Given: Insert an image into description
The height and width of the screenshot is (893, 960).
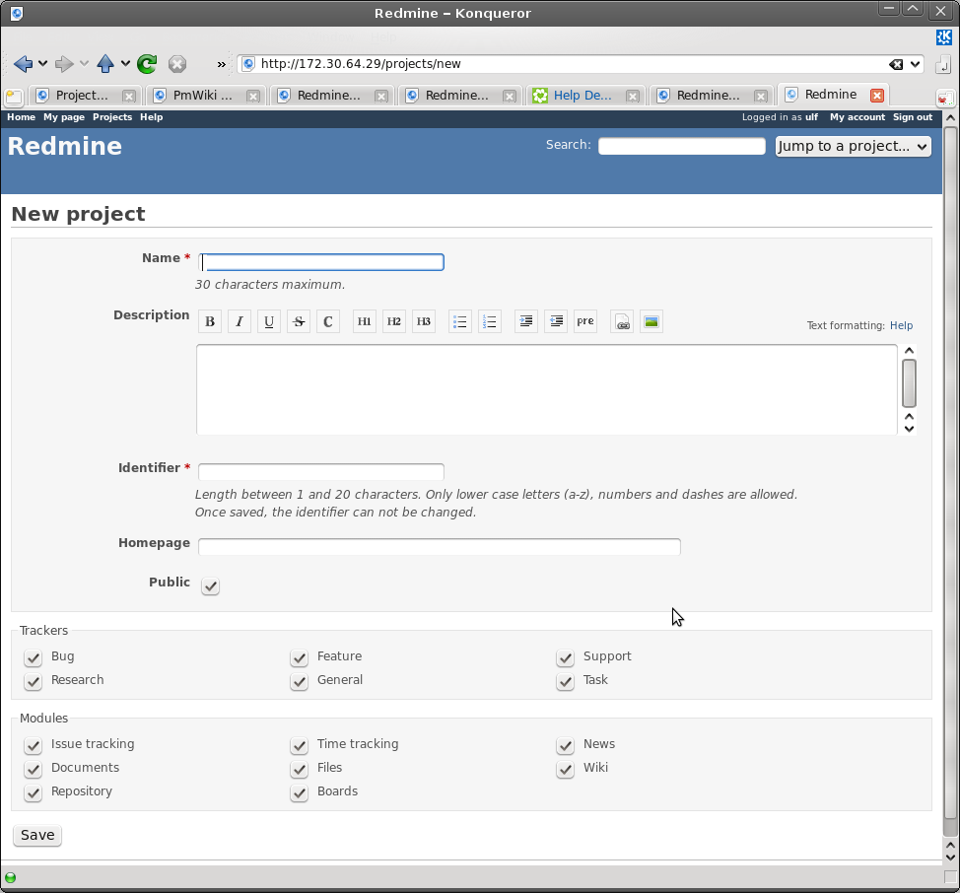Looking at the screenshot, I should 651,321.
